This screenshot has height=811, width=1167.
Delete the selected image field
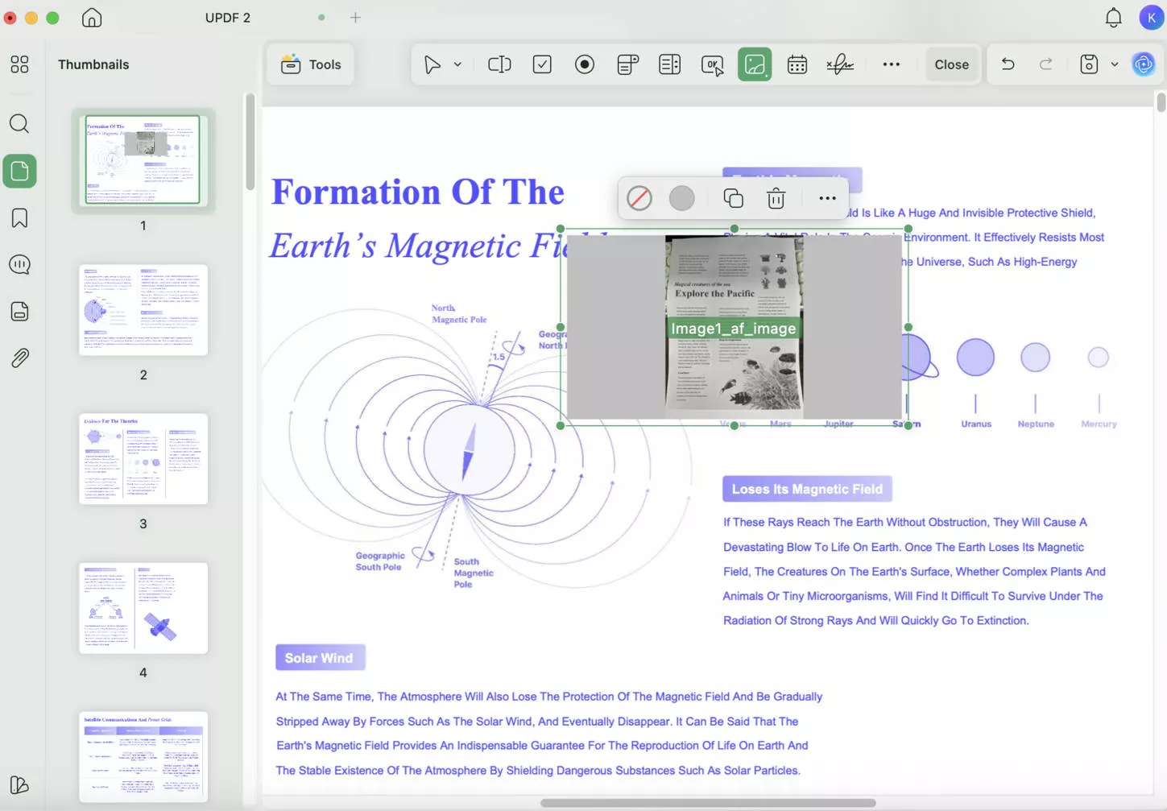[x=776, y=198]
